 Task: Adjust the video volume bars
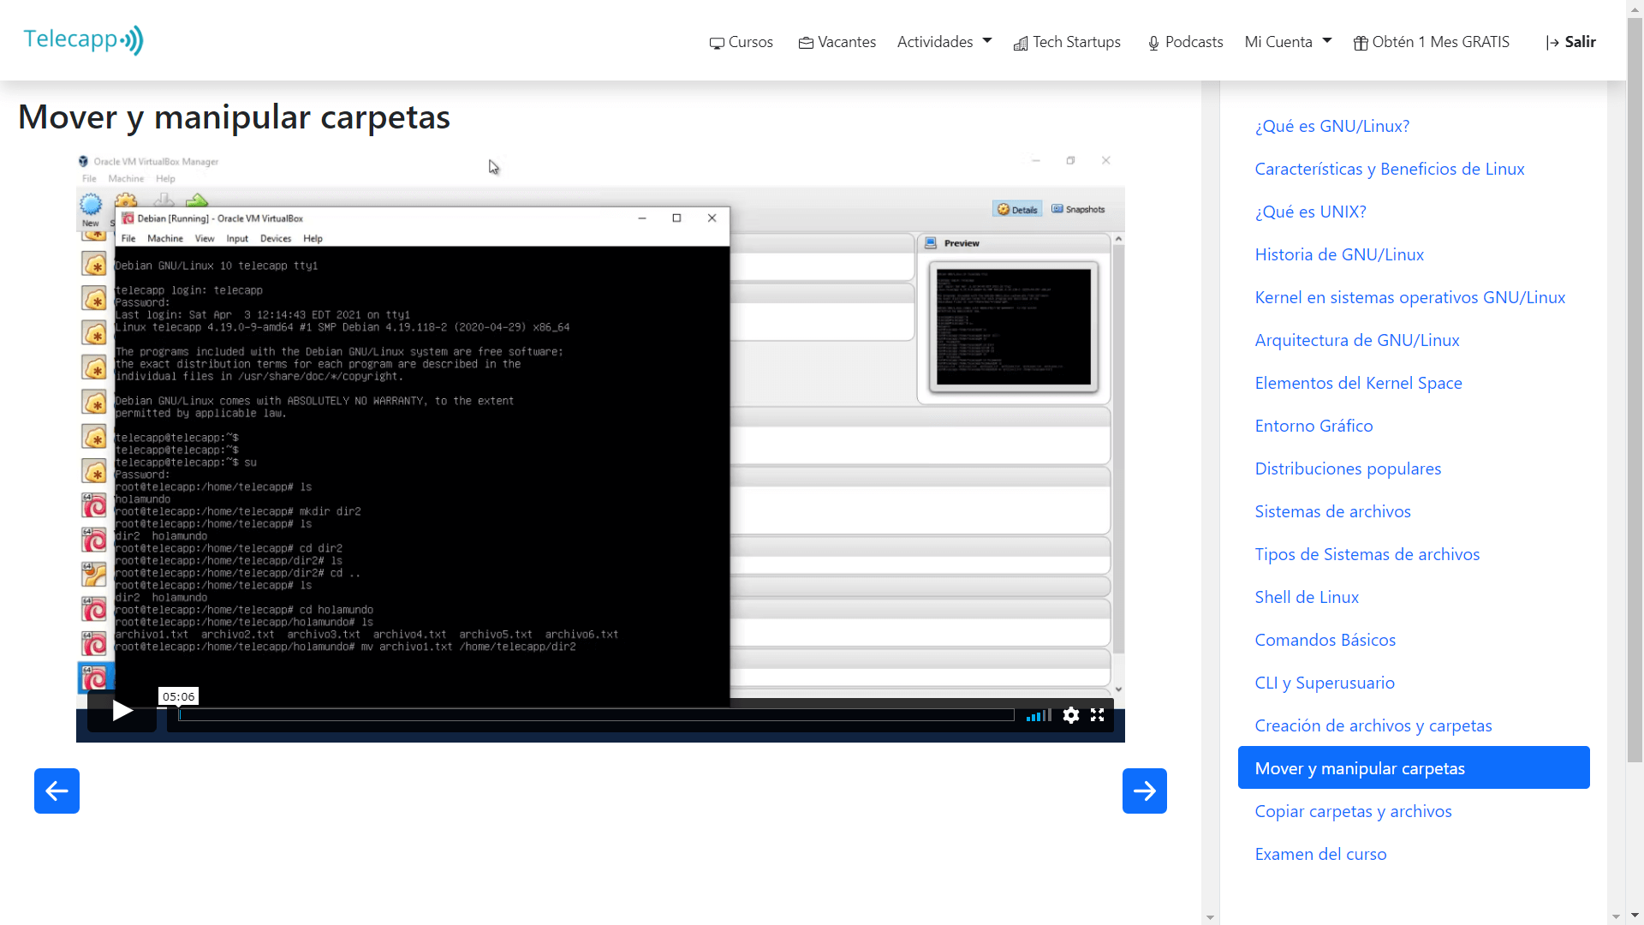[1039, 715]
